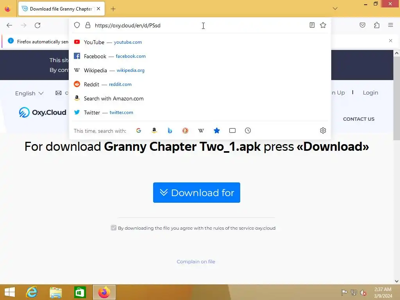Search with Google one-off icon
This screenshot has width=400, height=300.
click(139, 130)
